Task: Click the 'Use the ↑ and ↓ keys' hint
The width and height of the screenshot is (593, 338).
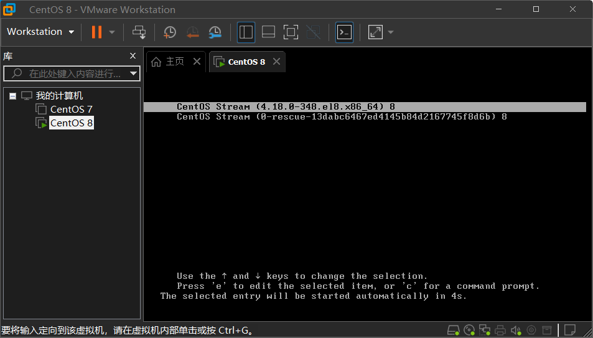Action: [302, 276]
